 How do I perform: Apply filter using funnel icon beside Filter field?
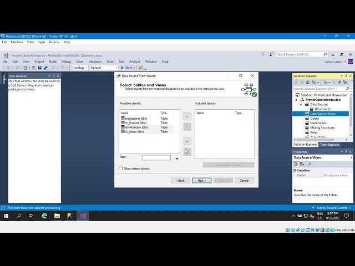[x=177, y=159]
